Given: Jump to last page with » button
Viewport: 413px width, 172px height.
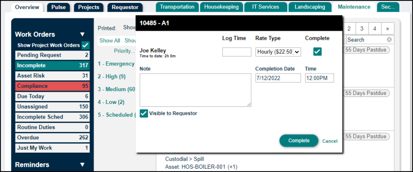Looking at the screenshot, I should pos(387,29).
